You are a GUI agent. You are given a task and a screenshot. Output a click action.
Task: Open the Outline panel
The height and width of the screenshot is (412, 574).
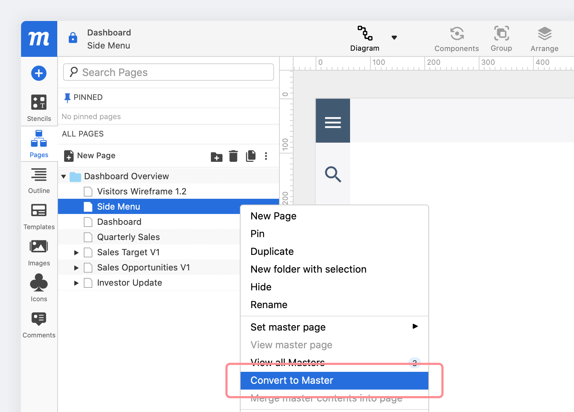click(39, 180)
